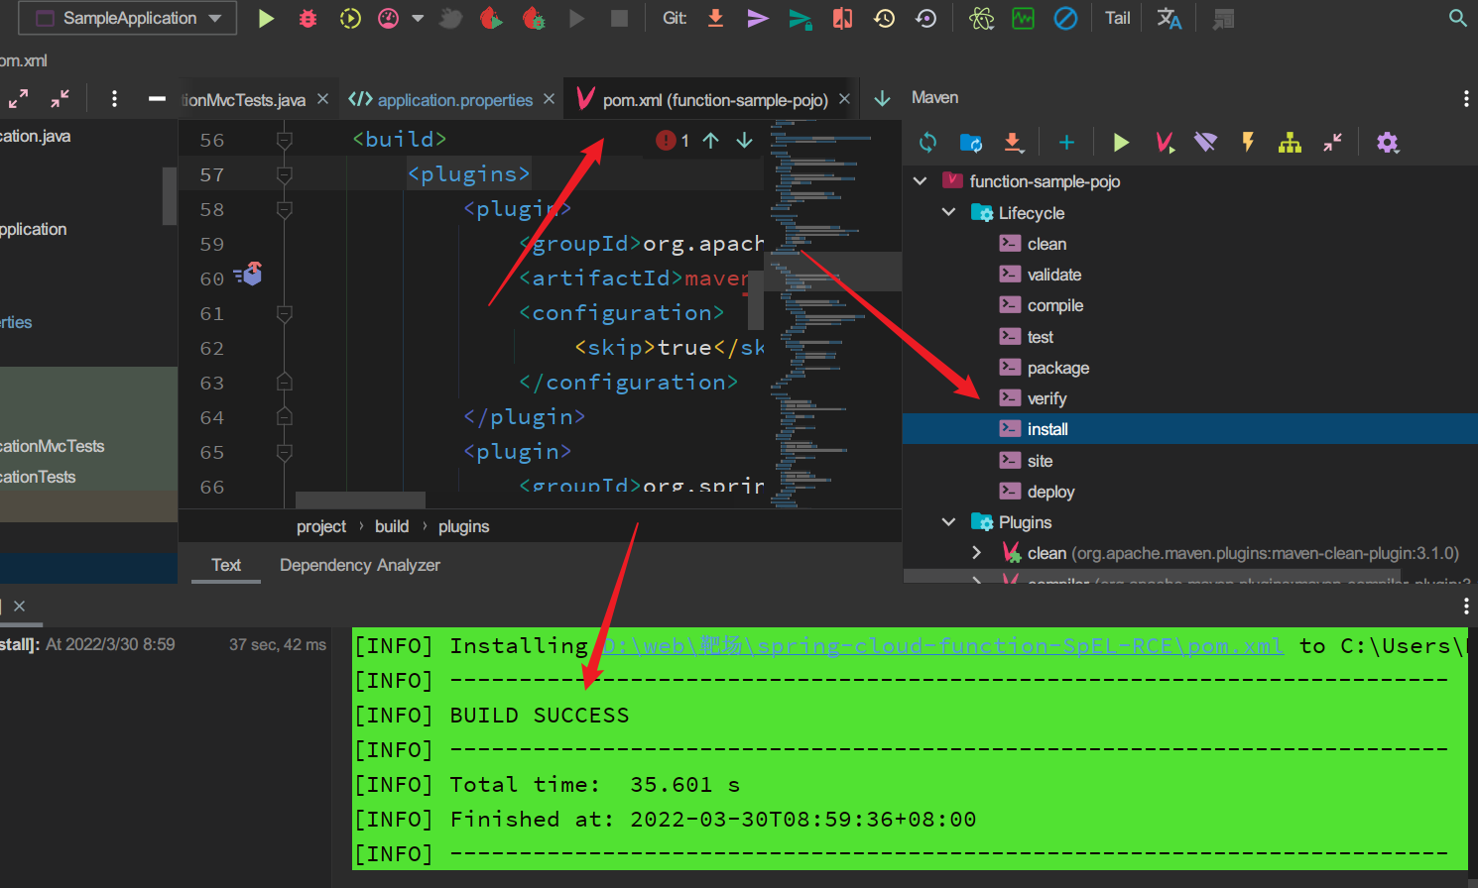
Task: Stop the running process (square icon)
Action: [x=619, y=18]
